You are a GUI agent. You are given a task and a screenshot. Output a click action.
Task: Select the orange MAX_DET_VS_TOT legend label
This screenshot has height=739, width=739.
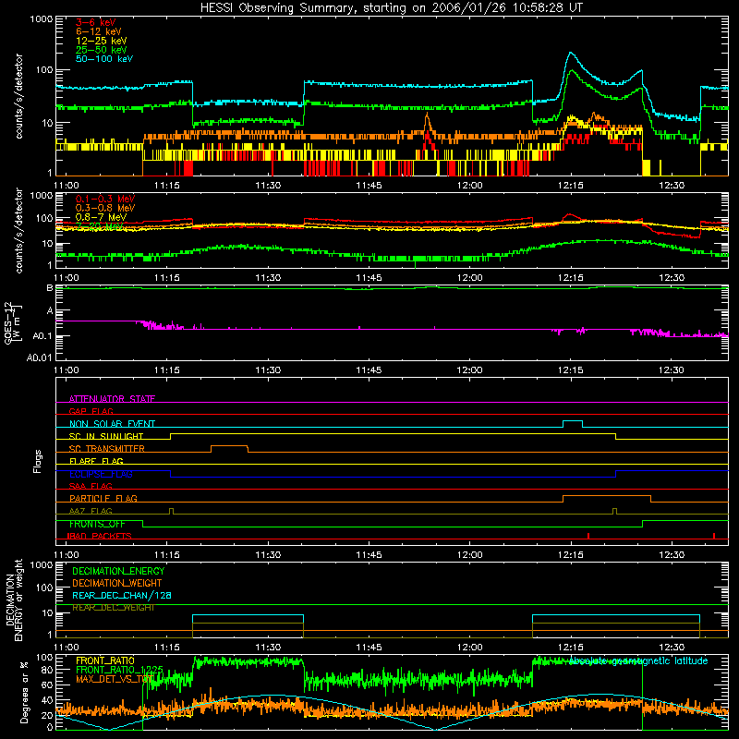click(115, 679)
